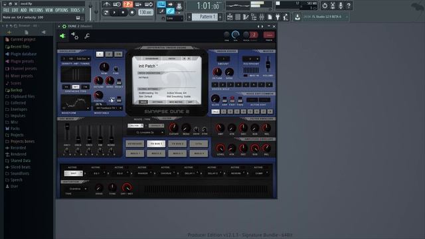
Task: Click the record button
Action: [x=132, y=12]
